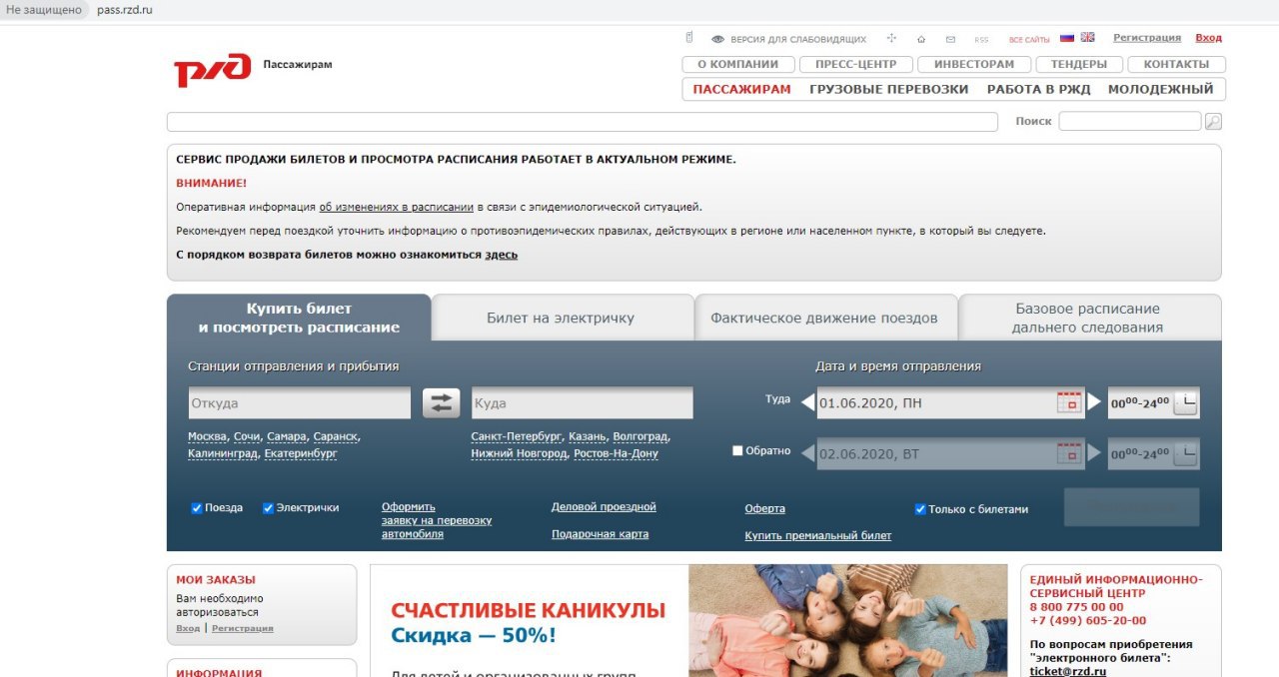Screen dimensions: 1279x677
Task: Choose Казань as destination
Action: (587, 436)
